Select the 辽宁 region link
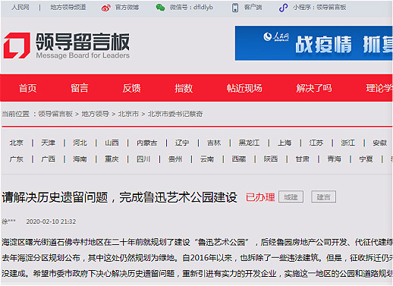This screenshot has height=286, width=393. pyautogui.click(x=182, y=143)
